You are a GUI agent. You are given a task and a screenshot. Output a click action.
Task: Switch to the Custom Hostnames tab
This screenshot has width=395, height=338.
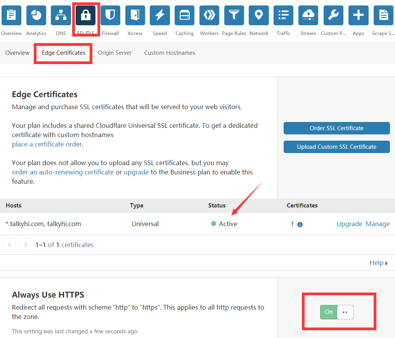pyautogui.click(x=170, y=53)
